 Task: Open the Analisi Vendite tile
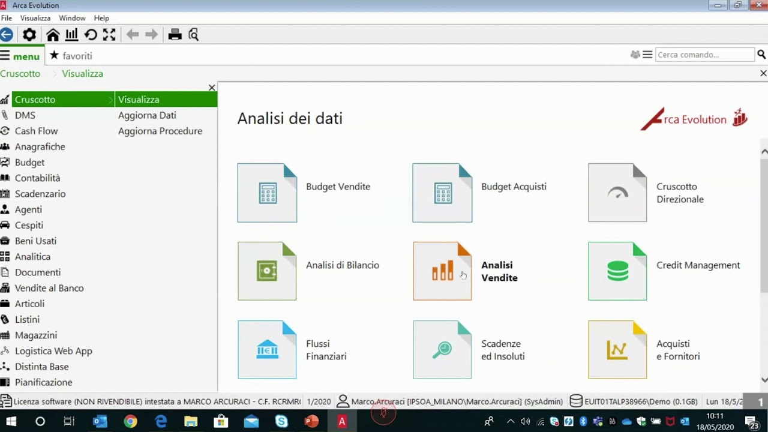point(442,271)
